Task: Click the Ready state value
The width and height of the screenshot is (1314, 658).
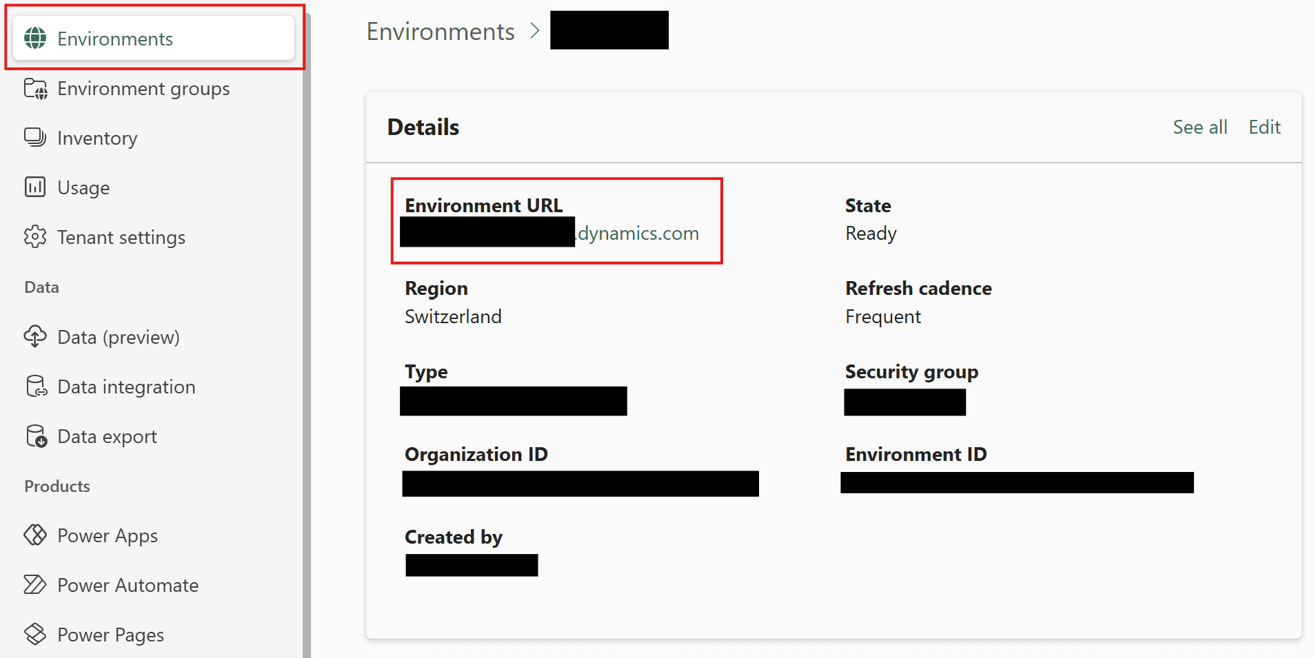Action: coord(871,234)
